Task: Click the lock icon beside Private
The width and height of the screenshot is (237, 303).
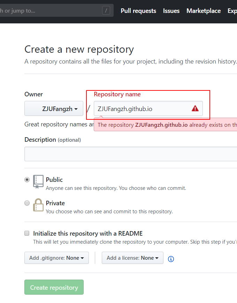Action: click(38, 205)
